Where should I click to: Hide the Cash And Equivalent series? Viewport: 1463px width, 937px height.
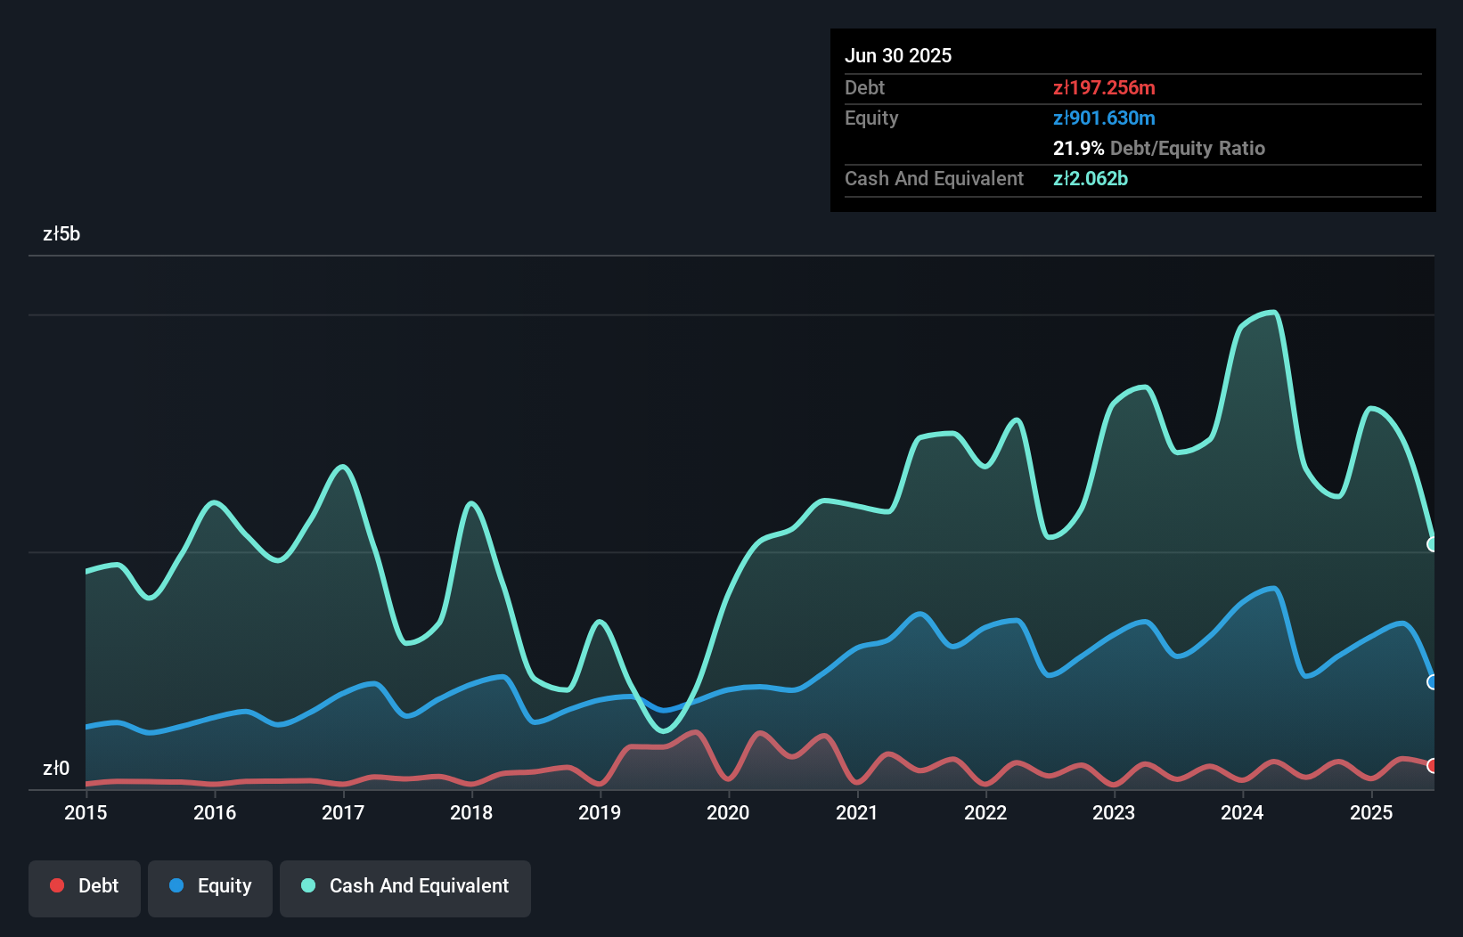tap(405, 886)
